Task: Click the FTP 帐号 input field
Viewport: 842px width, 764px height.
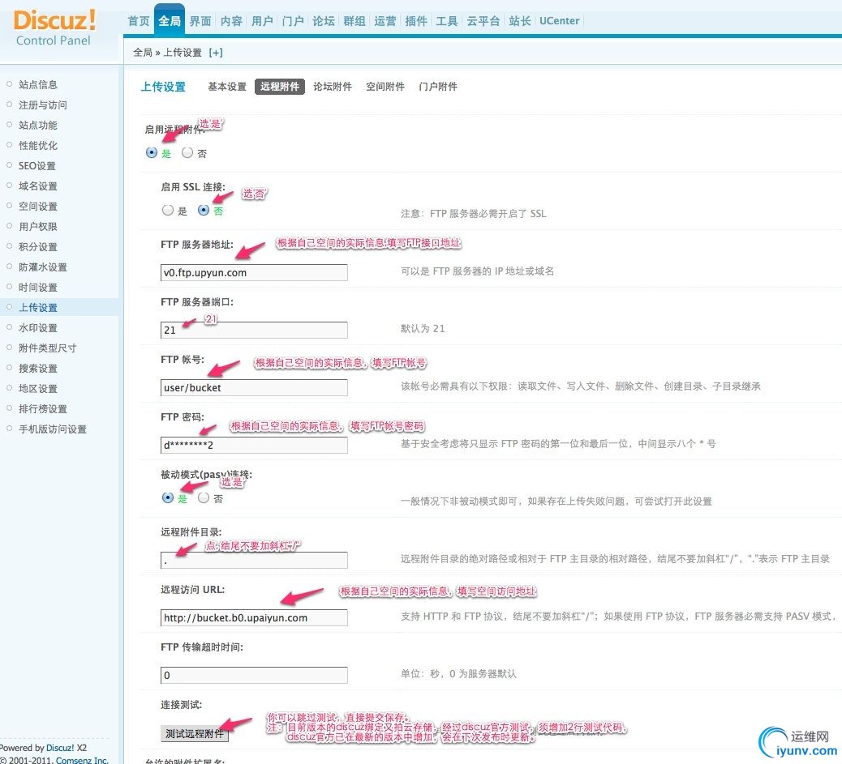Action: click(x=254, y=387)
